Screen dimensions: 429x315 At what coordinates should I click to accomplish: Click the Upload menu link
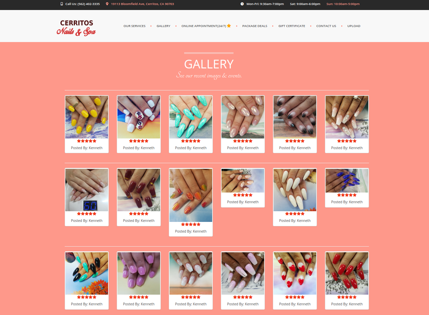click(354, 26)
